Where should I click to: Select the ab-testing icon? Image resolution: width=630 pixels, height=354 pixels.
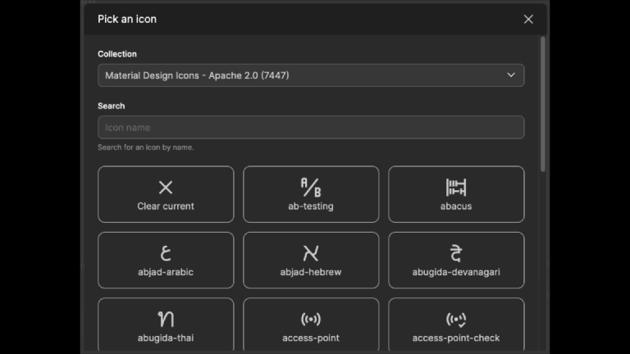tap(311, 194)
